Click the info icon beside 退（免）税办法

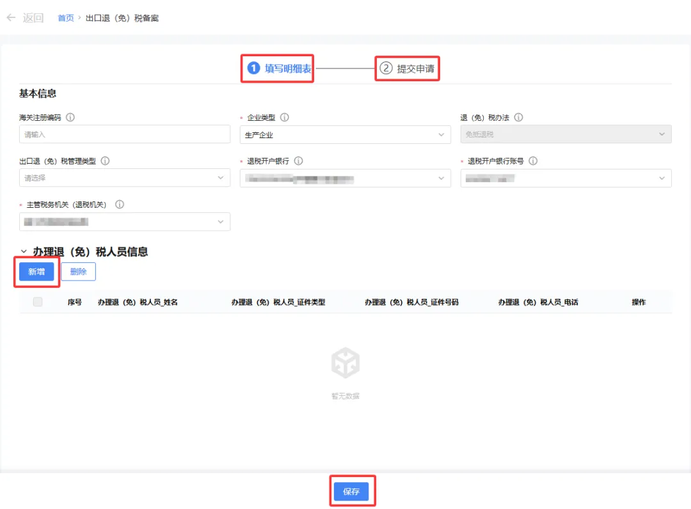coord(518,117)
